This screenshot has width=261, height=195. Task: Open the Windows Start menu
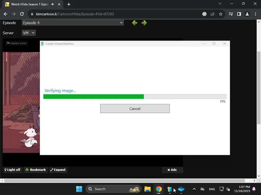pyautogui.click(x=79, y=189)
